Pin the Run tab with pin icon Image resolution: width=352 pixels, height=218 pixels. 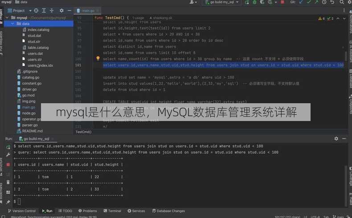[x=8, y=202]
